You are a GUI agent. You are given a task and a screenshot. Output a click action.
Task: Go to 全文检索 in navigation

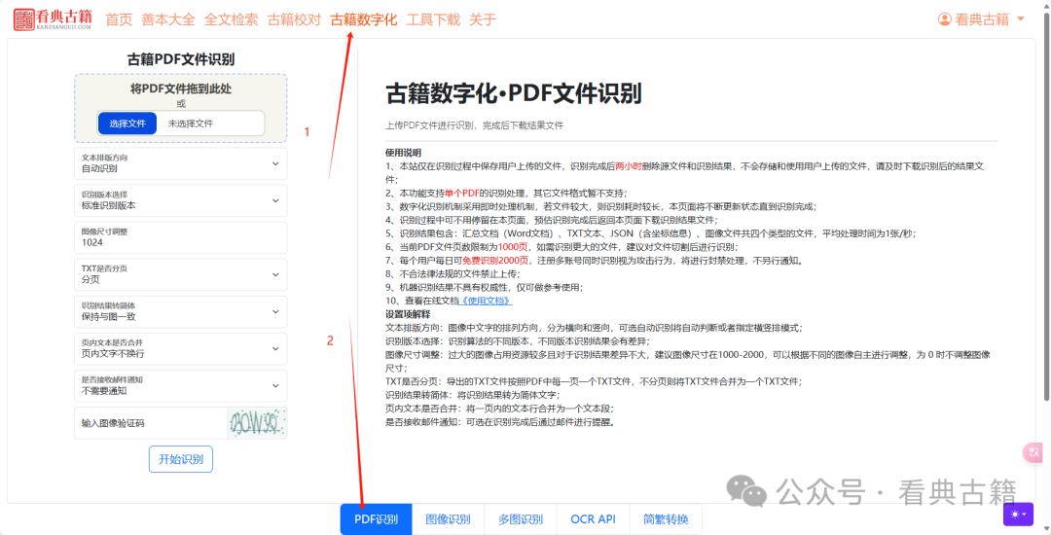[x=232, y=19]
